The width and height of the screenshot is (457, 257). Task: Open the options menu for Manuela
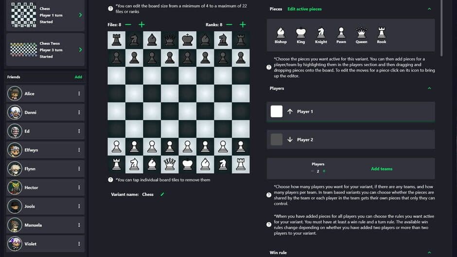coord(79,225)
